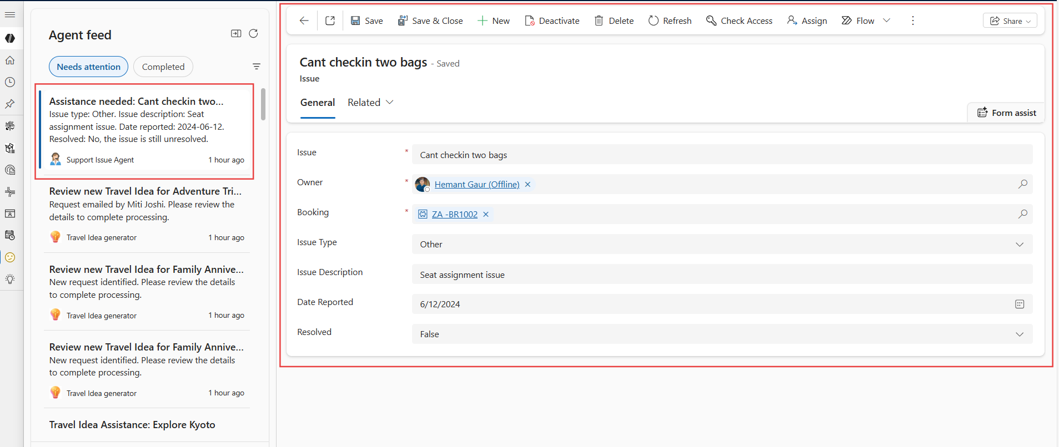Screen dimensions: 1059x447
Task: Click the Issue Description text field
Action: point(722,275)
